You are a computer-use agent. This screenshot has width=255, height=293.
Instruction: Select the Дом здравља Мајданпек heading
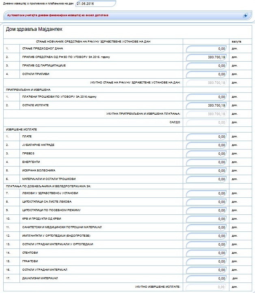34,29
